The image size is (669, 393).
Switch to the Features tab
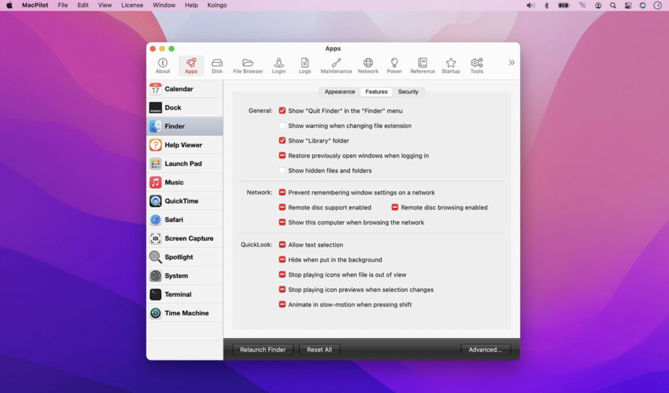point(376,92)
